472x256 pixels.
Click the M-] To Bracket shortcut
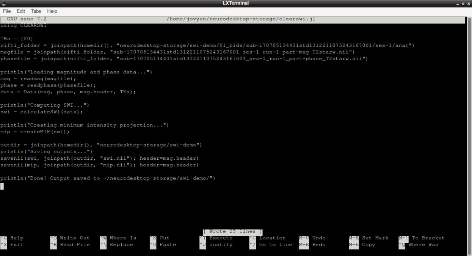[x=421, y=238]
